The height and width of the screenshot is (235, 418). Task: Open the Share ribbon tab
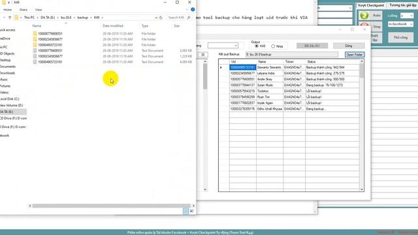[24, 10]
